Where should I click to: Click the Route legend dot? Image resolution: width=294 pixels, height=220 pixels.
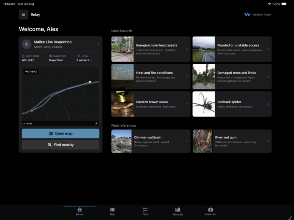coord(24,124)
